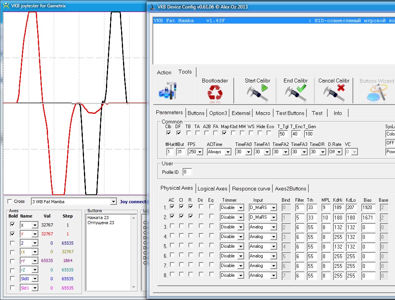Open the Info tab

tap(338, 113)
